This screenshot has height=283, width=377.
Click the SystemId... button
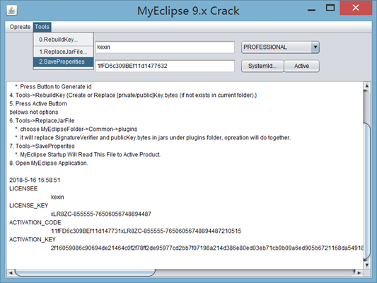coord(262,66)
